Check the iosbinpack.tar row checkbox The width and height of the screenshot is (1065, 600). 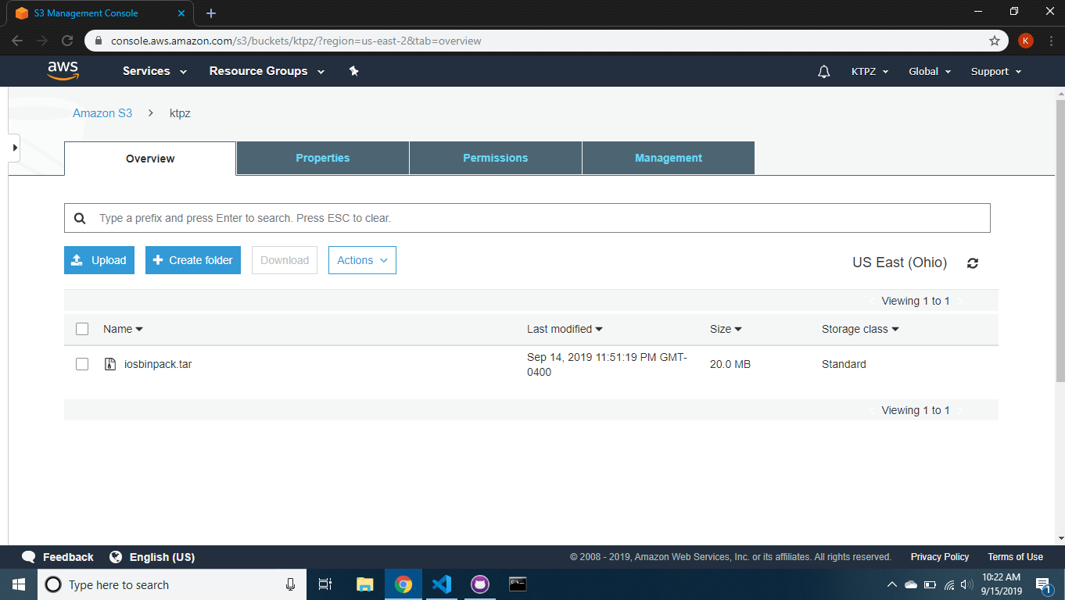82,364
